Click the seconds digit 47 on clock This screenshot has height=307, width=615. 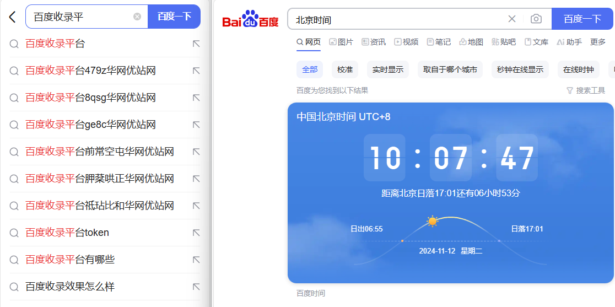click(x=517, y=158)
